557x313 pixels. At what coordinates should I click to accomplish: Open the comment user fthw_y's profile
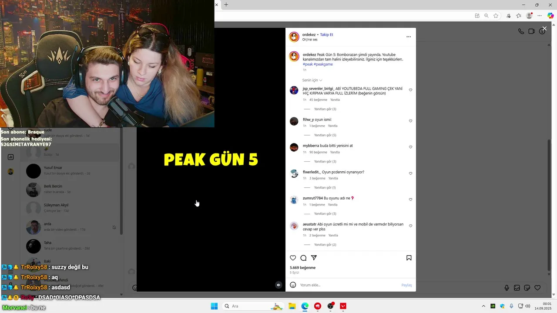308,120
